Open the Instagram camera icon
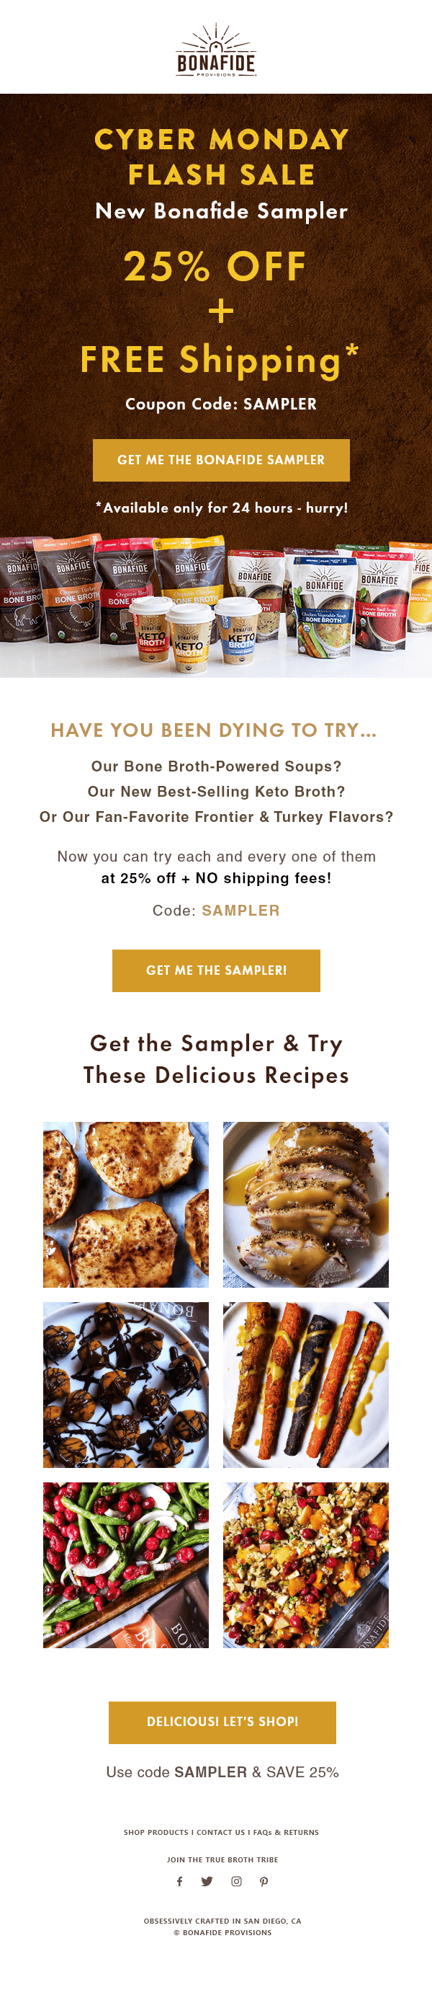 (236, 1880)
